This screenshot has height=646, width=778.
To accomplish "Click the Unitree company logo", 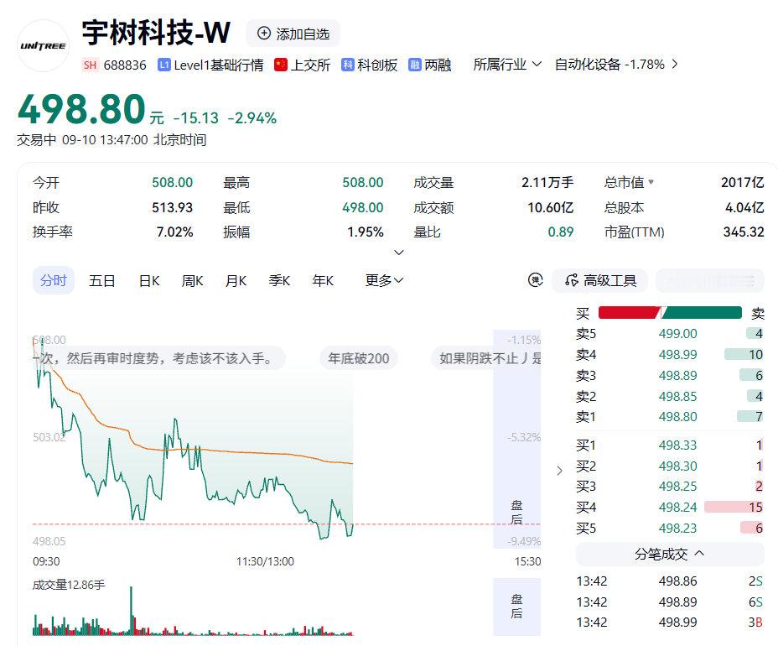I will [x=43, y=45].
